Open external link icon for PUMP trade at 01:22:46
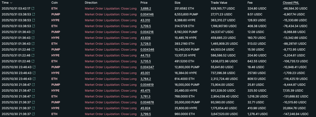Screen dimensions: 316x117 33,49
